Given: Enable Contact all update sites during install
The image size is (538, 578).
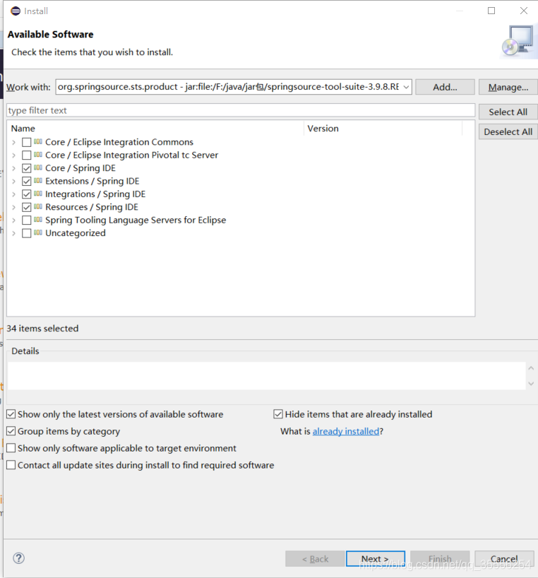Looking at the screenshot, I should [11, 465].
